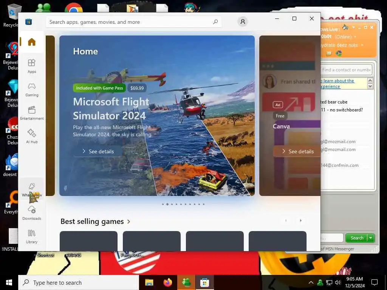
Task: Open network tray icon
Action: click(x=329, y=282)
